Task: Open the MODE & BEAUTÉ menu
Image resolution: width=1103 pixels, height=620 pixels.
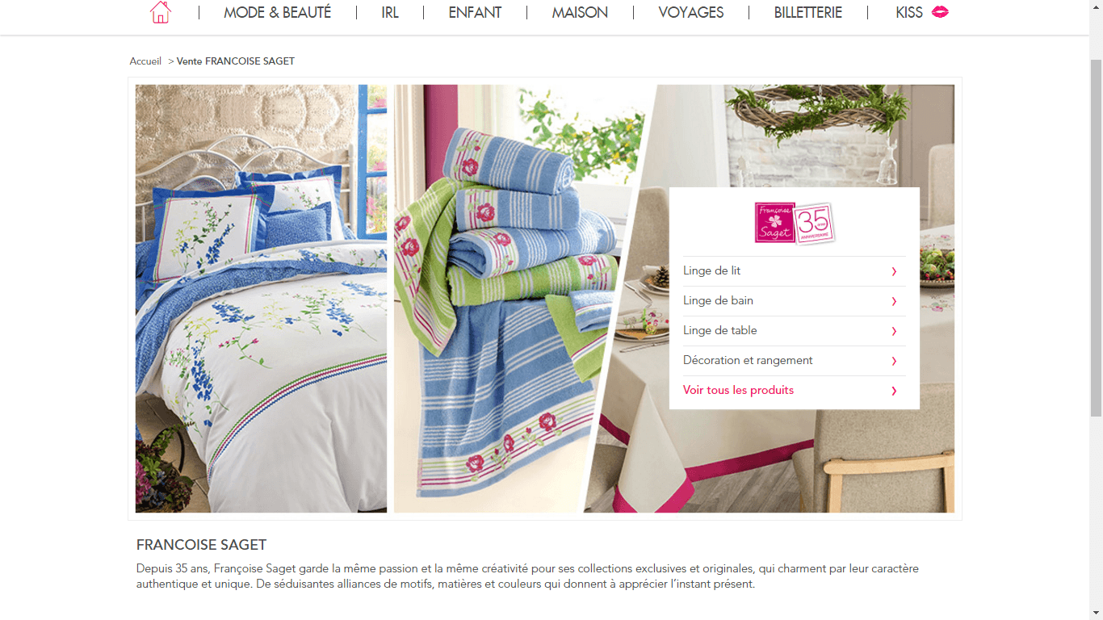Action: (278, 12)
